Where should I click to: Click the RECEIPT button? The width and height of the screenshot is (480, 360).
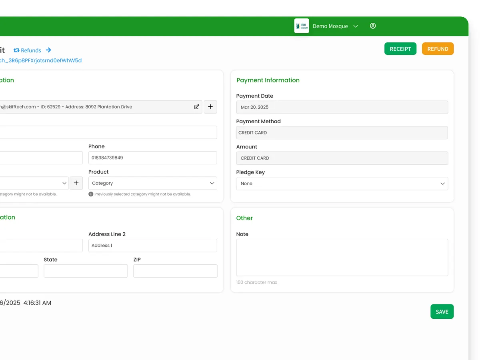click(400, 49)
